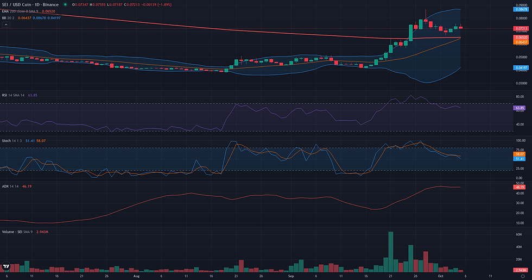Click the TradingView logo
This screenshot has width=532, height=280.
pos(6,266)
